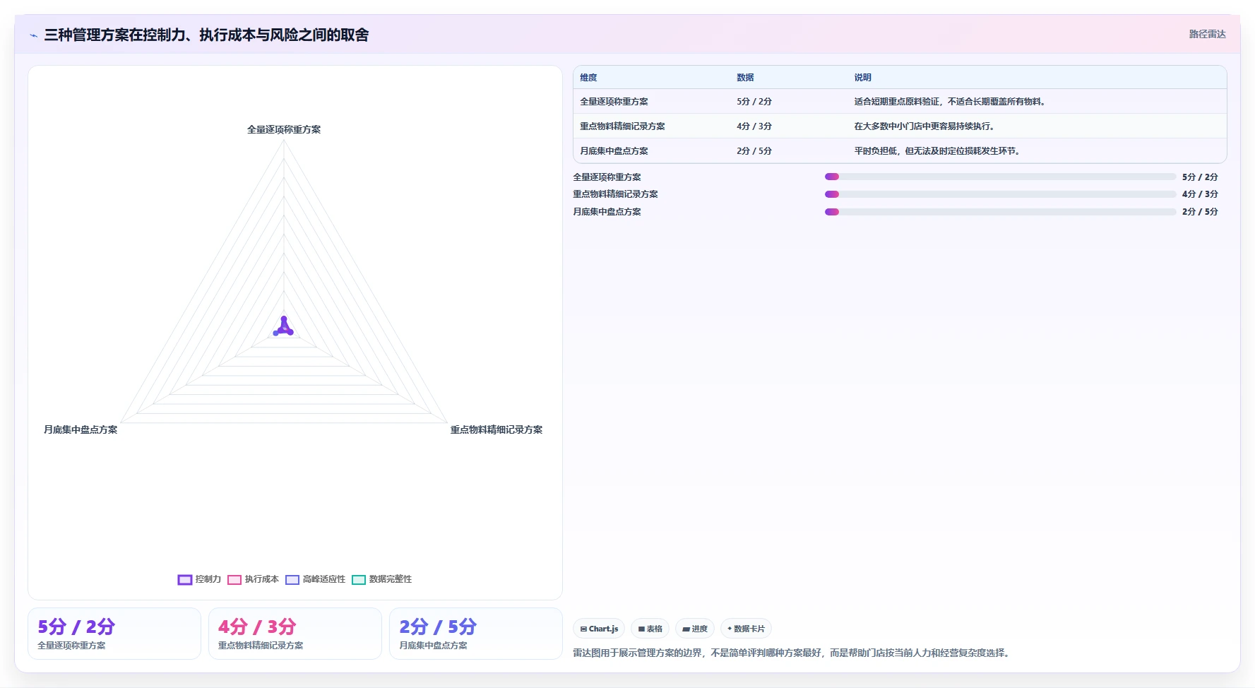The height and width of the screenshot is (688, 1255).
Task: Open the 4分 / 3分 data card
Action: (x=295, y=634)
